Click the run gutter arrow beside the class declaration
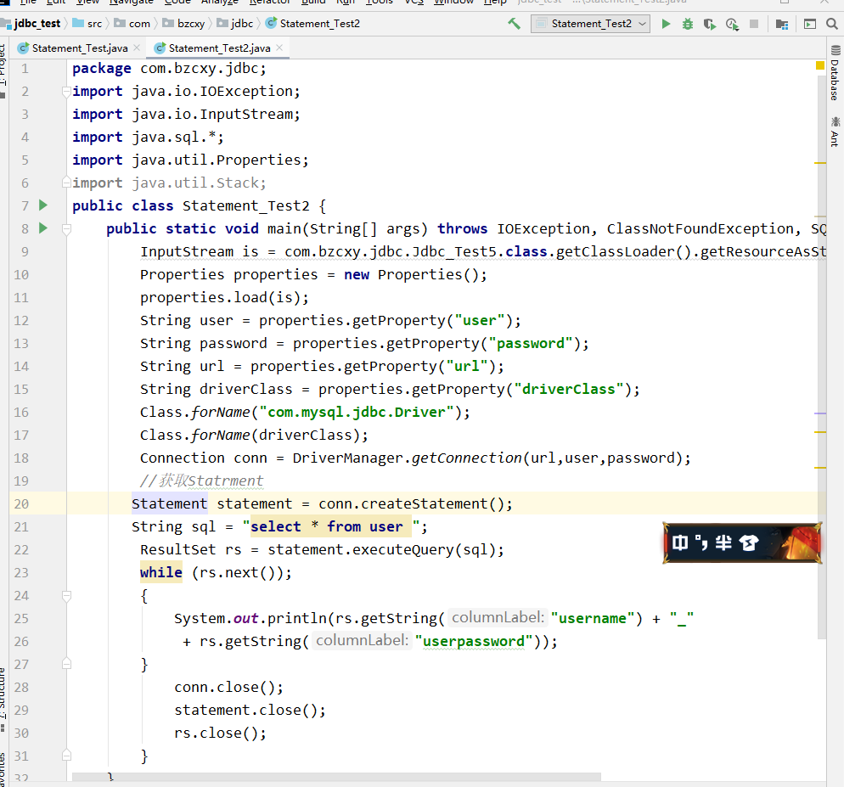 coord(43,205)
